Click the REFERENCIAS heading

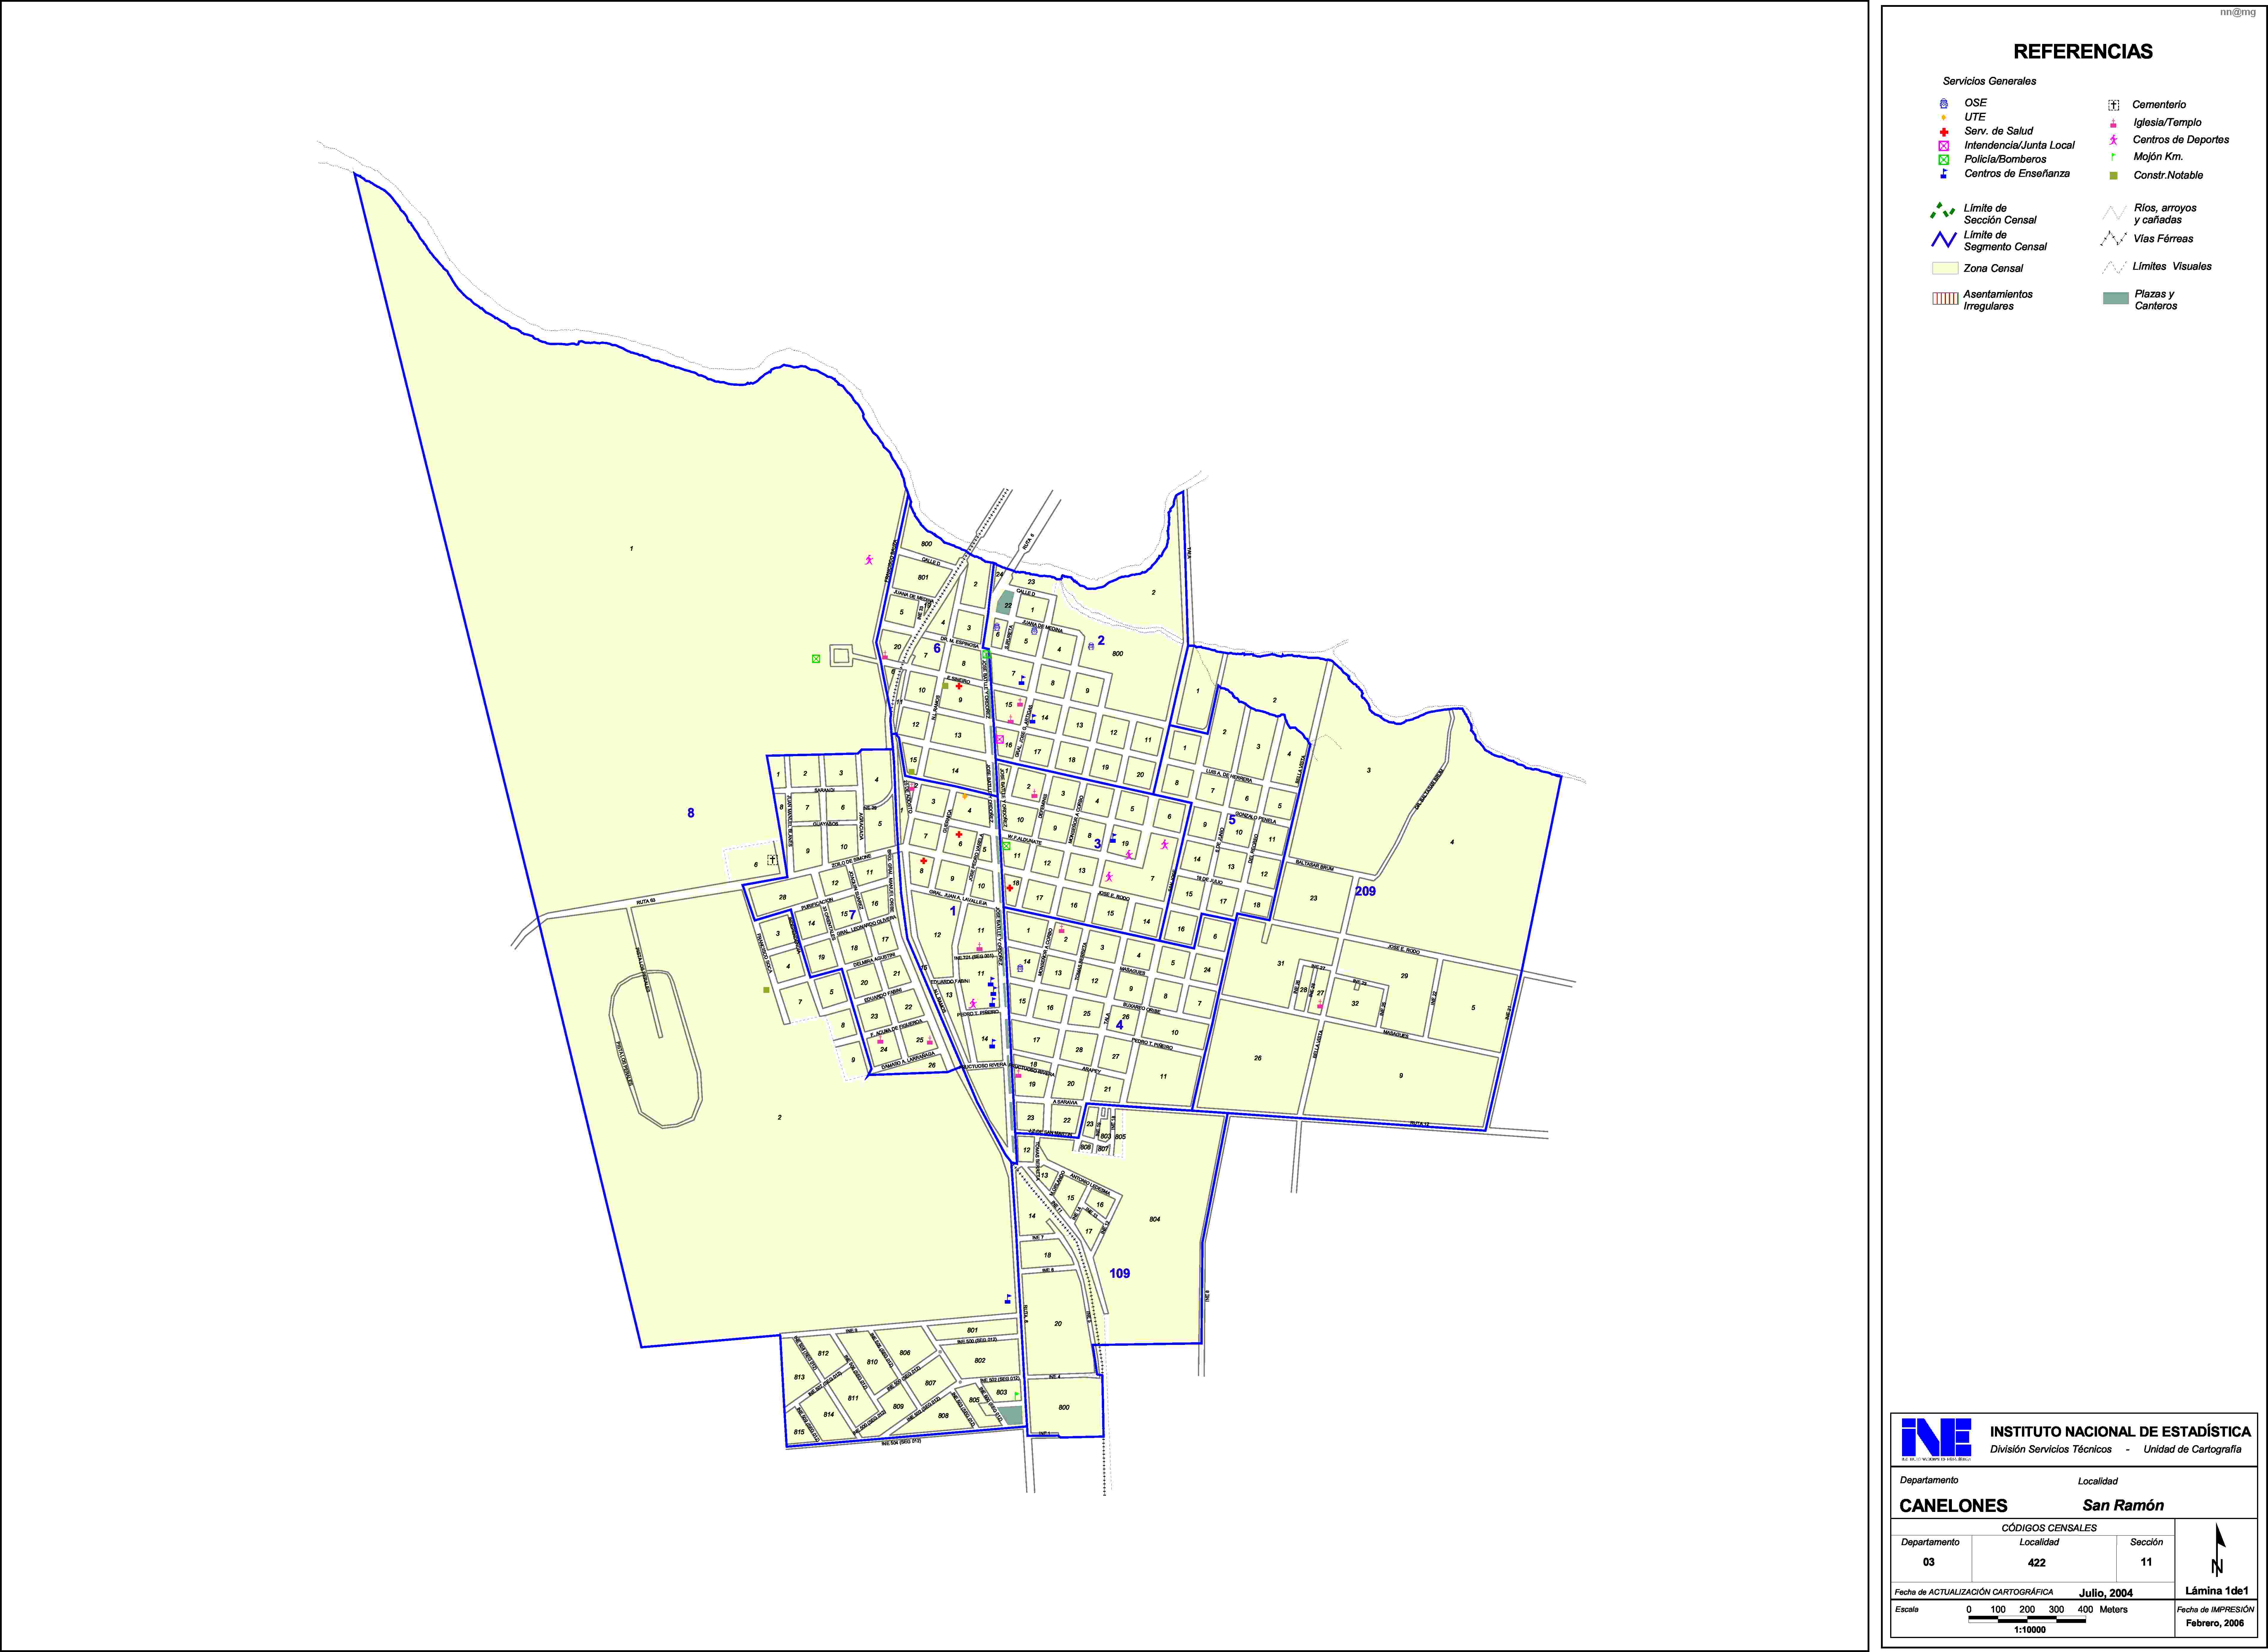[x=2083, y=52]
